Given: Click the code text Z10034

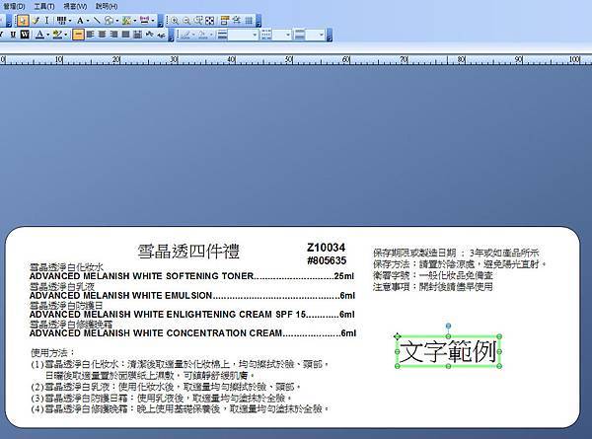Looking at the screenshot, I should click(x=327, y=248).
